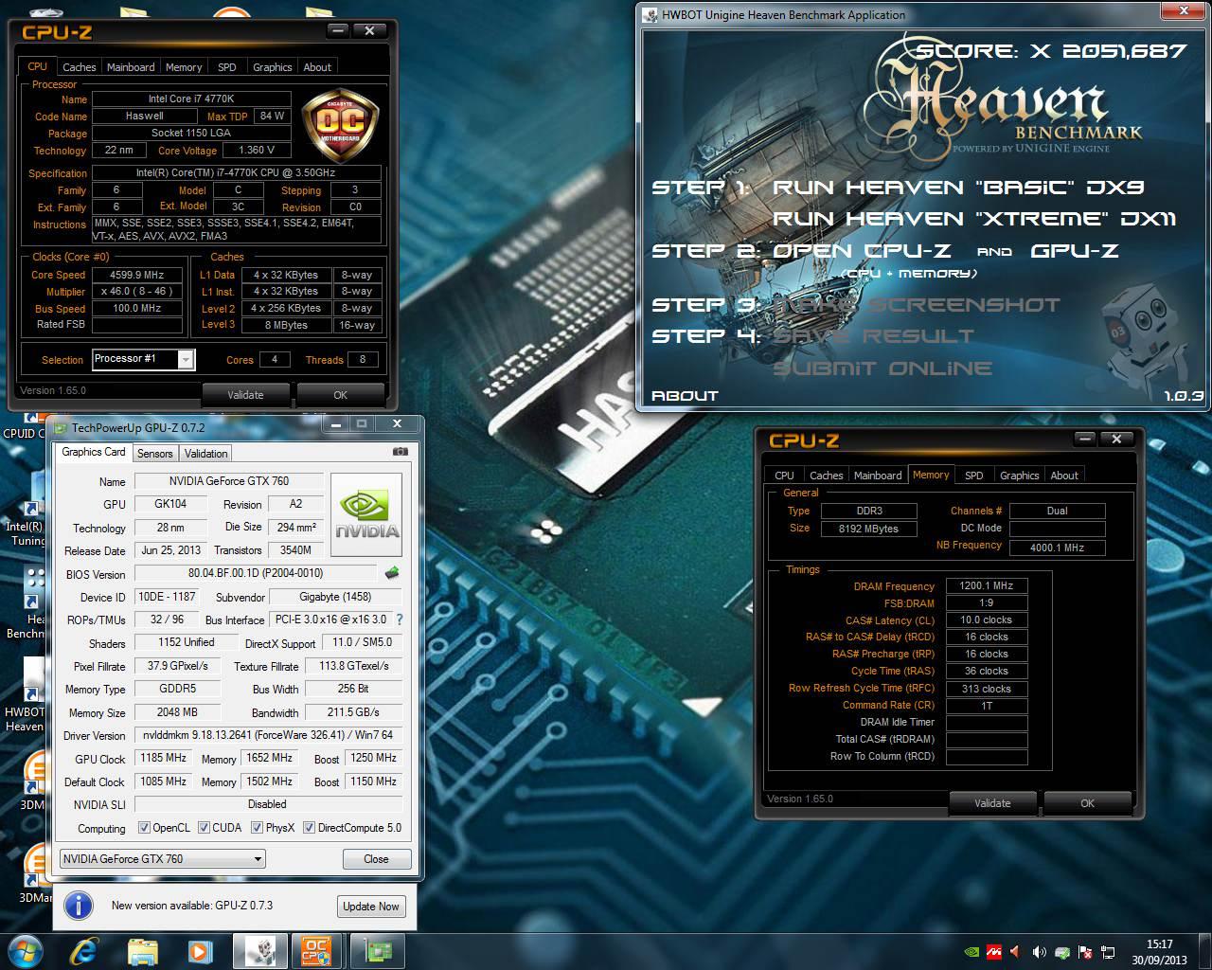Click the Core Speed 4599.9 MHz value

point(137,275)
